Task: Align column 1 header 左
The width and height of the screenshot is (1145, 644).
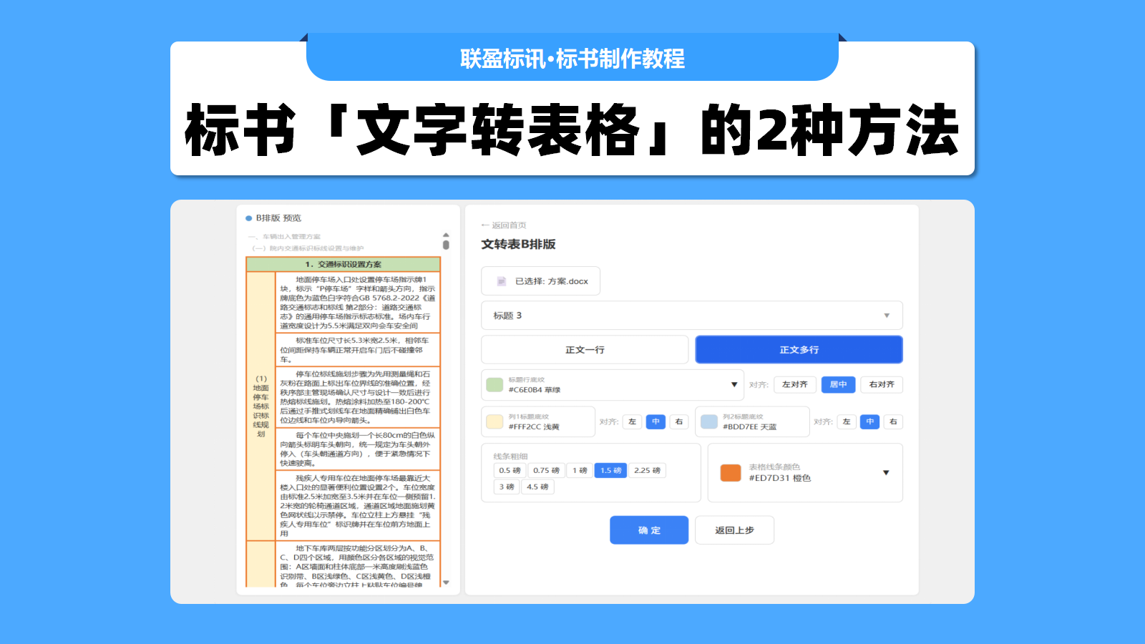Action: 632,421
